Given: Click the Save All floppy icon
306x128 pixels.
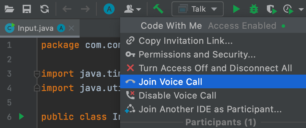Looking at the screenshot, I should 27,9.
